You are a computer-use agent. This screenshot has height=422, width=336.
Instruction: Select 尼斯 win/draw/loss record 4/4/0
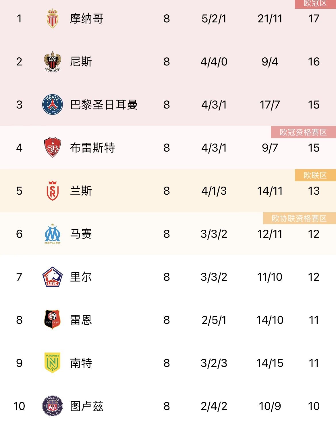(x=214, y=62)
